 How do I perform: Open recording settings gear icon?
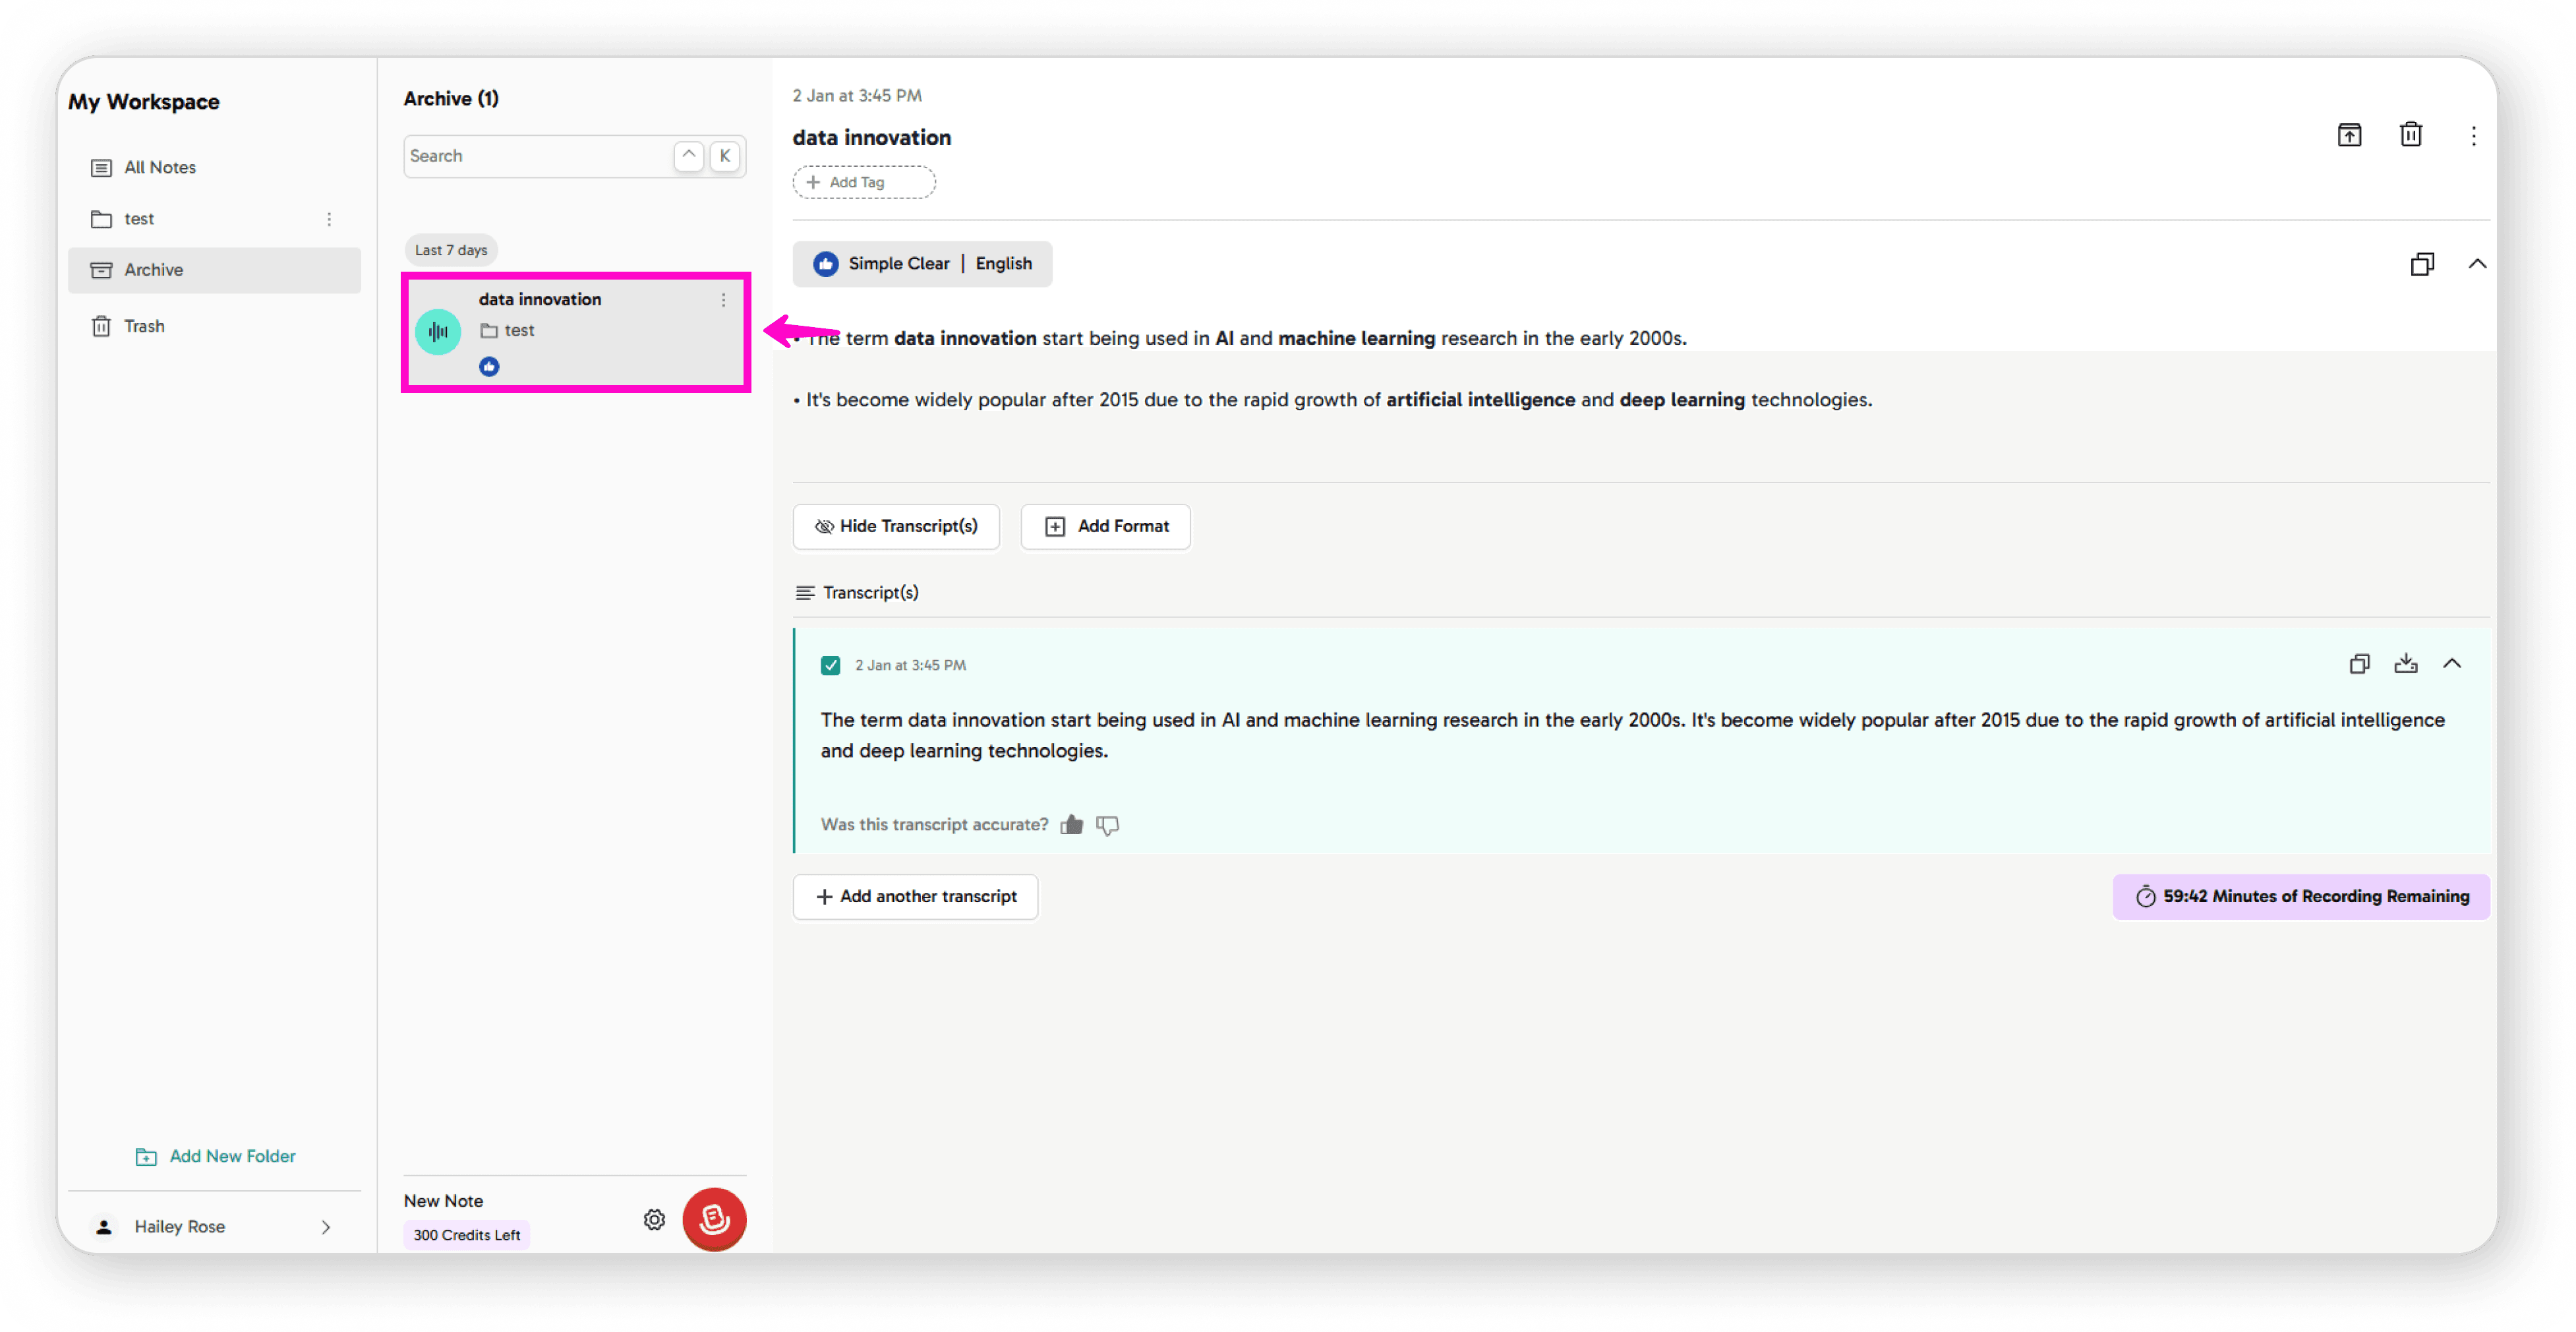654,1219
